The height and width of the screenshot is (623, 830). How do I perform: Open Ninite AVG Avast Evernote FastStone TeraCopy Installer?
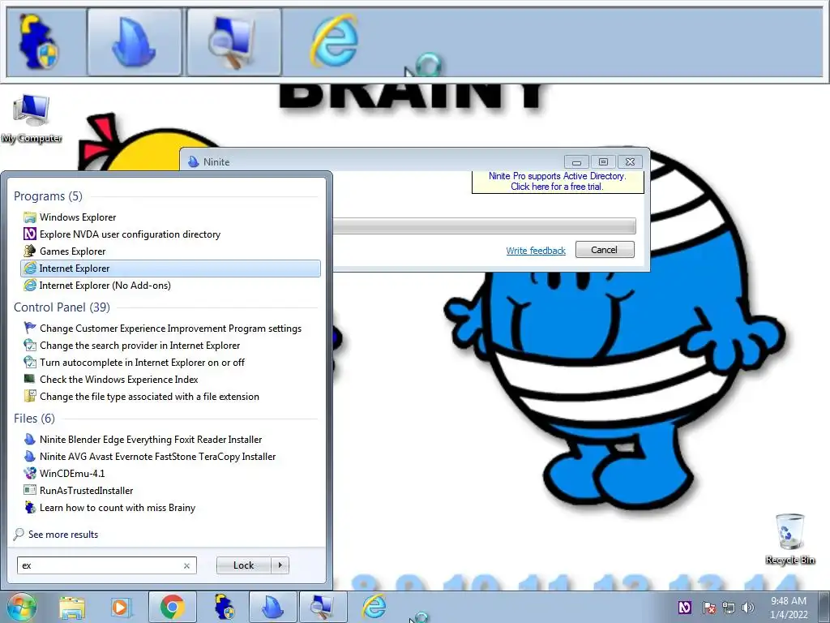click(x=170, y=457)
